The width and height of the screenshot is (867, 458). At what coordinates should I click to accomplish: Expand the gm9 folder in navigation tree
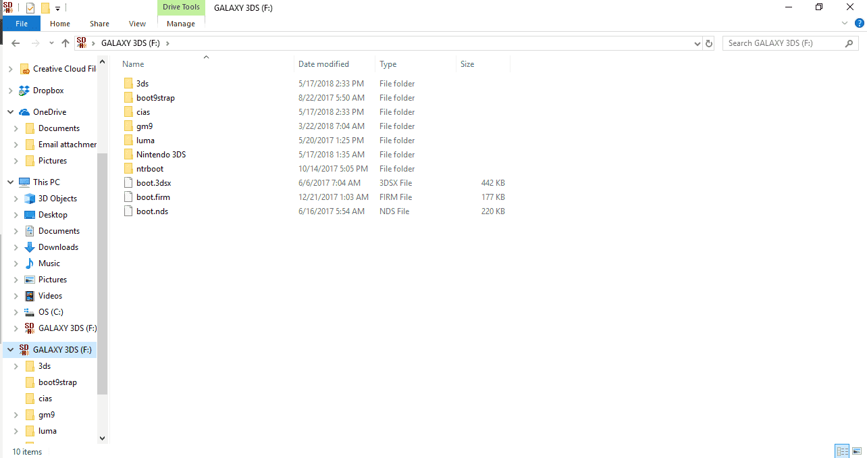(x=16, y=415)
